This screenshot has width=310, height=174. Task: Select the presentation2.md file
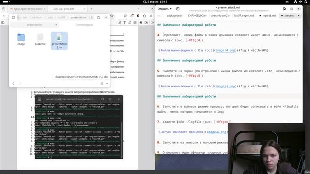(x=59, y=41)
